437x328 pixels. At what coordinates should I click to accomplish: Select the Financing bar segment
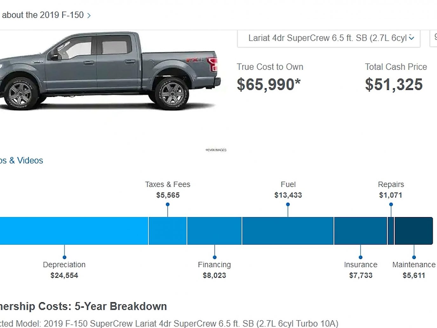(214, 231)
